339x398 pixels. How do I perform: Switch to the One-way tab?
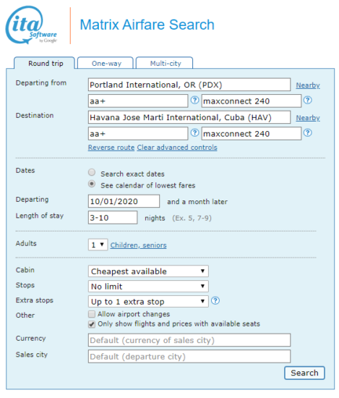106,63
